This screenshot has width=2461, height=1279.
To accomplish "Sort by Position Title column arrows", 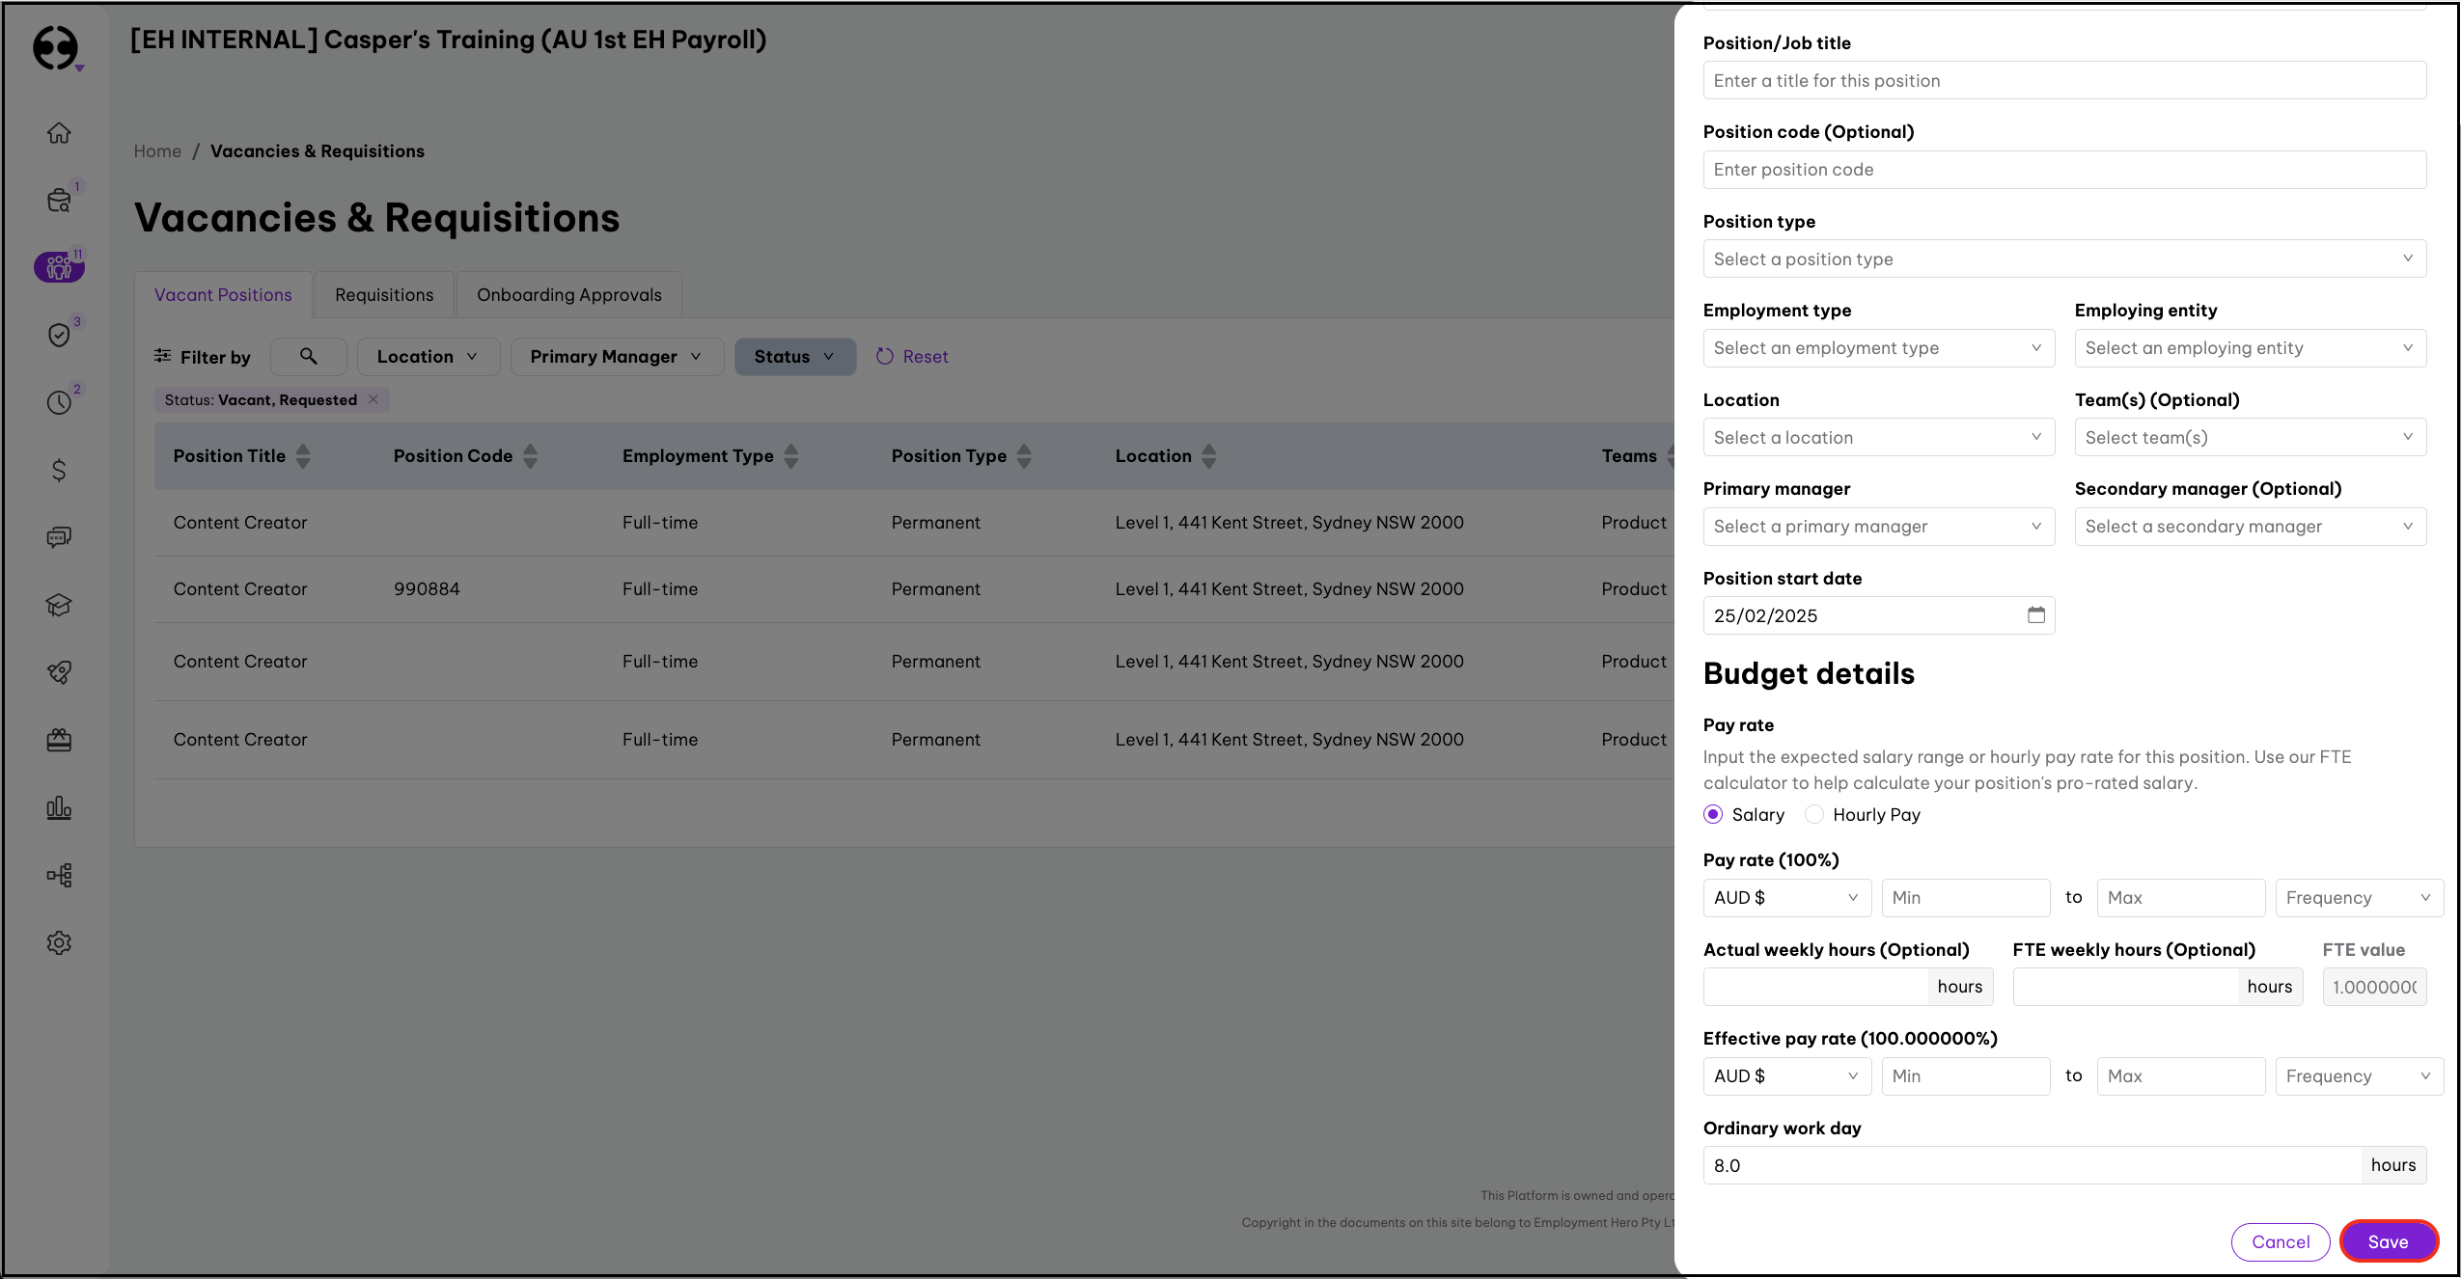I will click(x=303, y=456).
